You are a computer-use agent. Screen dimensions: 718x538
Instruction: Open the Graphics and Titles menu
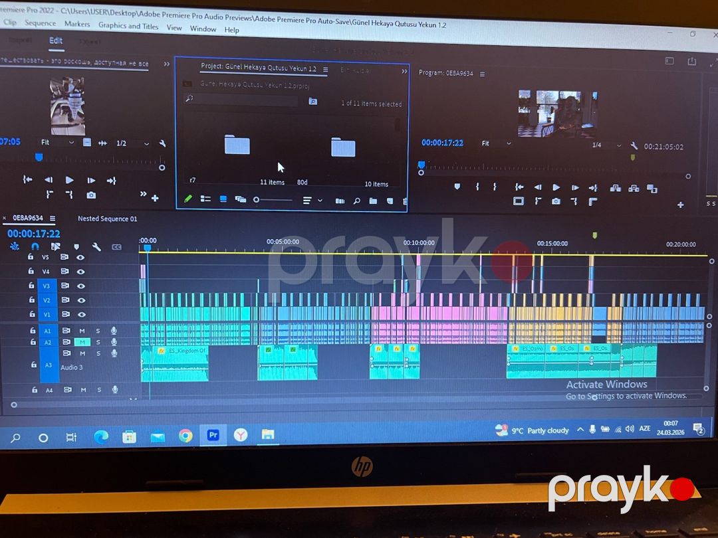click(x=128, y=26)
